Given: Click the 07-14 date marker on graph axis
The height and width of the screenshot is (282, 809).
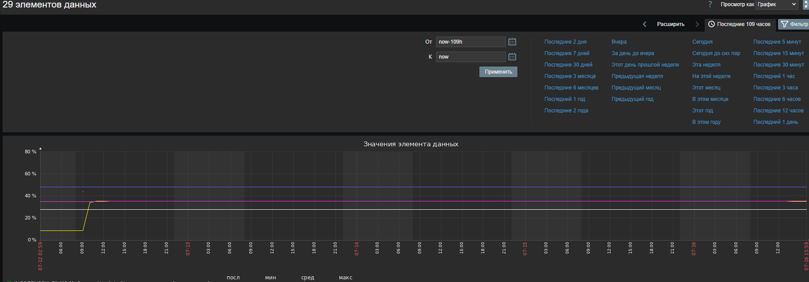Looking at the screenshot, I should [x=357, y=249].
